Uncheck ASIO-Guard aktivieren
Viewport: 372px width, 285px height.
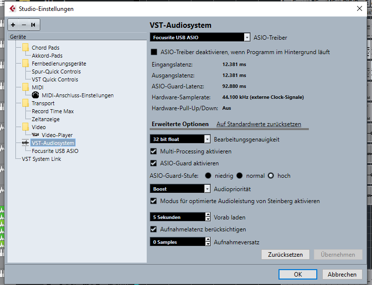tap(154, 163)
